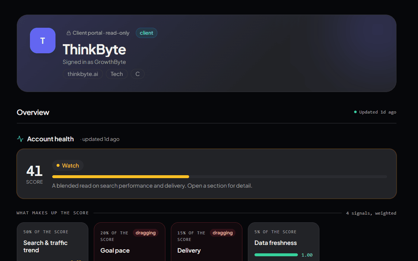Click '5% OF THE SCORE' label

click(x=275, y=232)
